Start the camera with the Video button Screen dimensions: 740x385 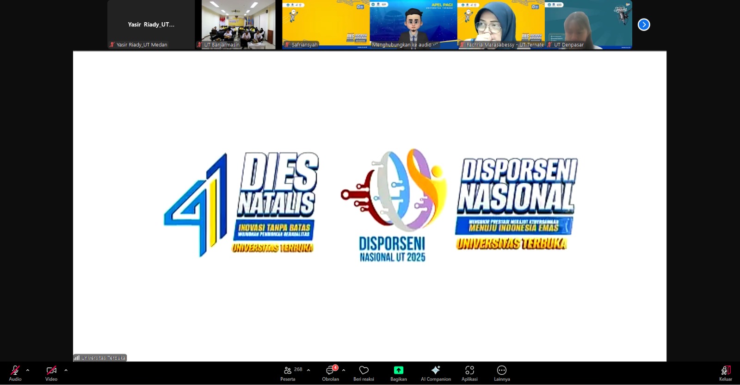pyautogui.click(x=51, y=373)
